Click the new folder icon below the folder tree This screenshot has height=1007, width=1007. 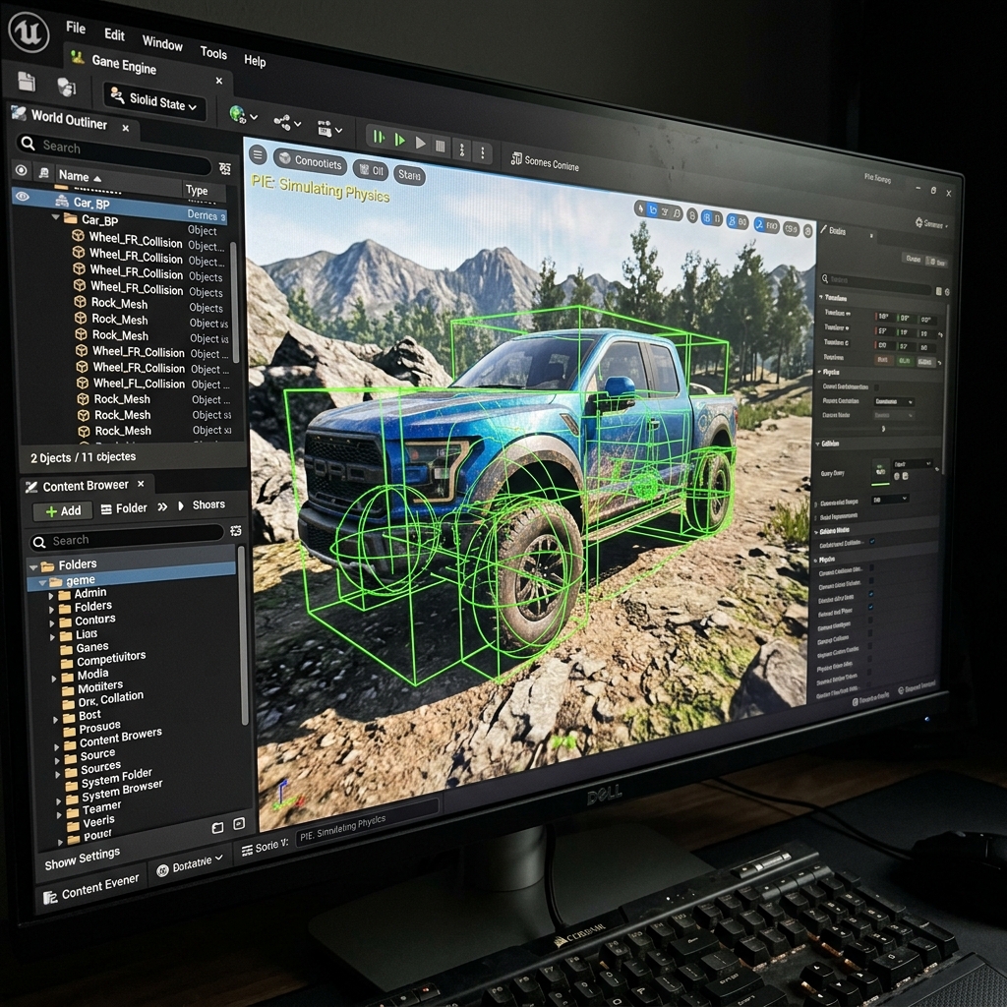pyautogui.click(x=217, y=828)
